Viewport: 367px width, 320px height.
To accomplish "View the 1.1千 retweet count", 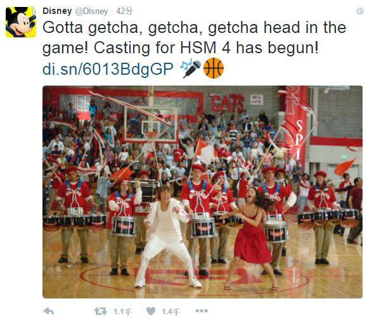I will click(x=122, y=311).
